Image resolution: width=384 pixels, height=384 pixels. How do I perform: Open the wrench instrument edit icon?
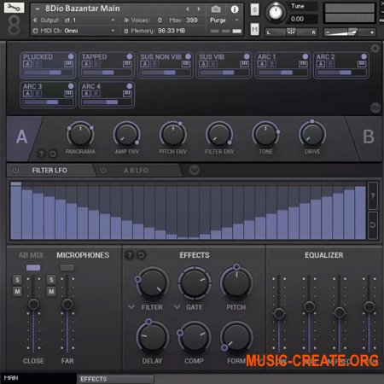pos(14,8)
